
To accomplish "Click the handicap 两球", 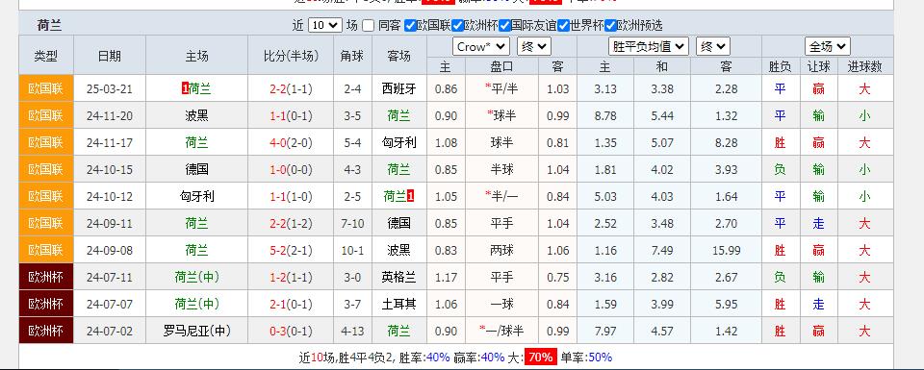I will tap(501, 251).
